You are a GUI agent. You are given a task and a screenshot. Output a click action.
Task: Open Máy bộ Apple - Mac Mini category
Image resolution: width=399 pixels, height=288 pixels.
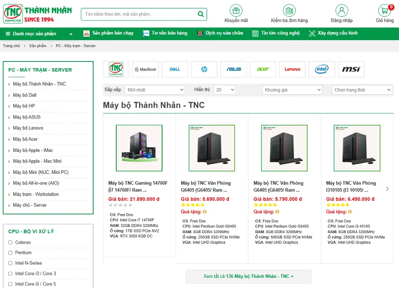point(37,161)
